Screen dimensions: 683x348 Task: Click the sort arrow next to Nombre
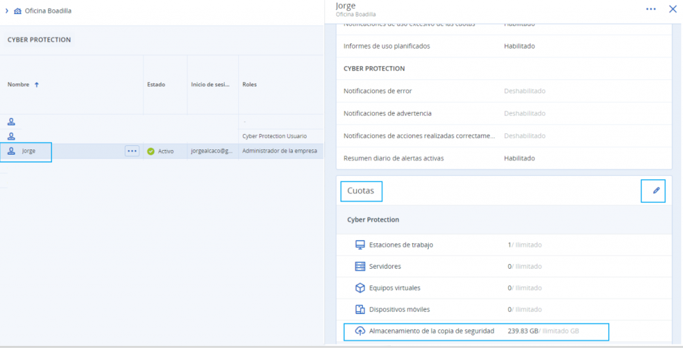pyautogui.click(x=37, y=85)
